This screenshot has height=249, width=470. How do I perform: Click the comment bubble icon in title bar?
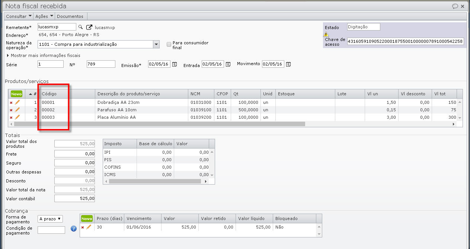coord(455,6)
